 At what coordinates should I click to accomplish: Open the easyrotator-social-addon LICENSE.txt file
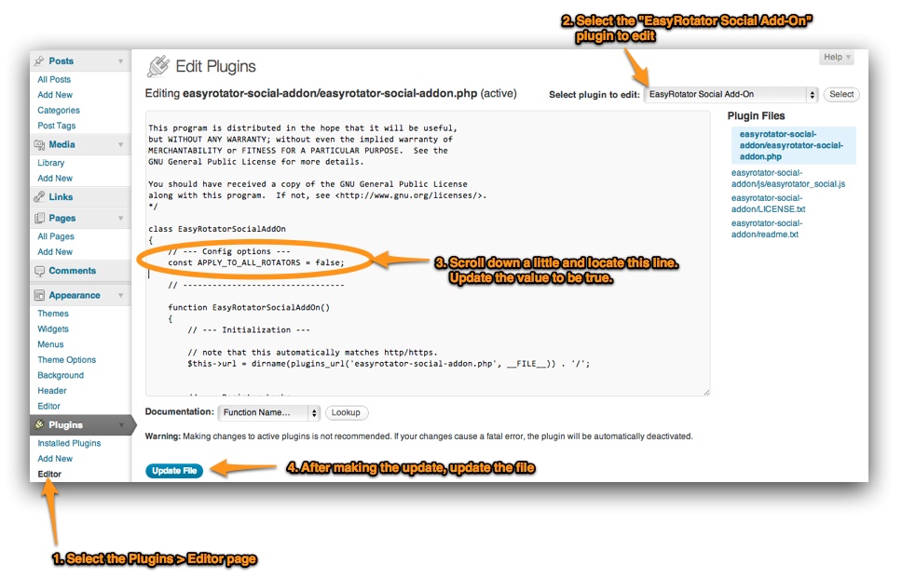coord(770,204)
